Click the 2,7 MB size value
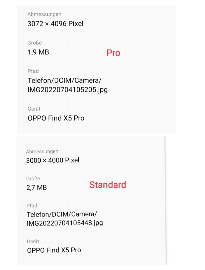 [x=37, y=187]
